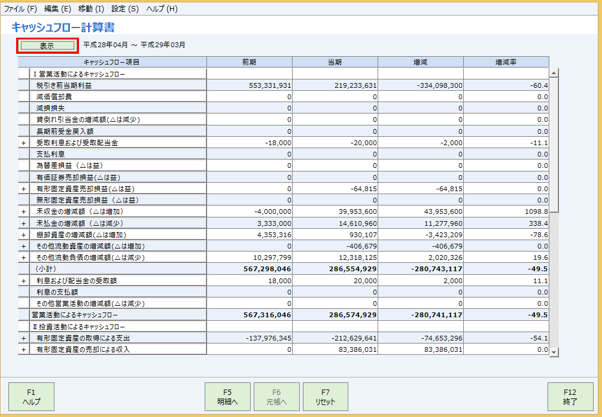
Task: Open F1 ヘルプ help
Action: tap(31, 396)
